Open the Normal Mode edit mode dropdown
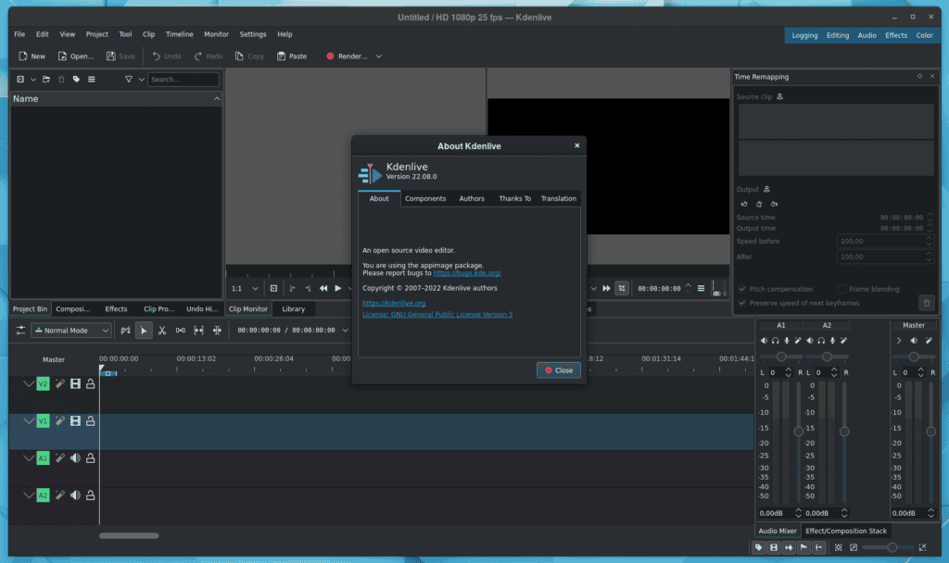Image resolution: width=949 pixels, height=563 pixels. (x=71, y=331)
